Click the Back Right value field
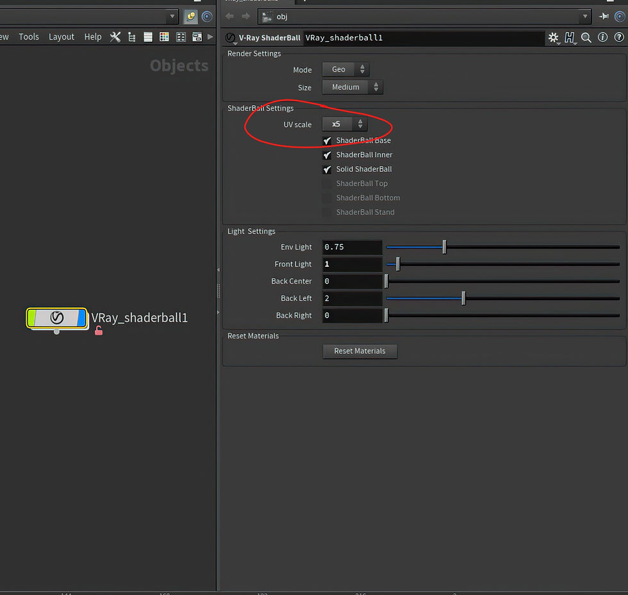 point(352,315)
